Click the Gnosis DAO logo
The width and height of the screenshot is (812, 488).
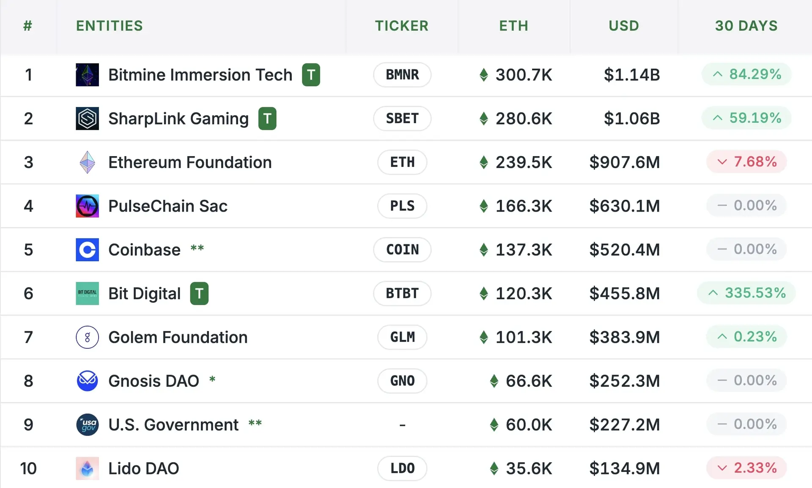tap(87, 381)
